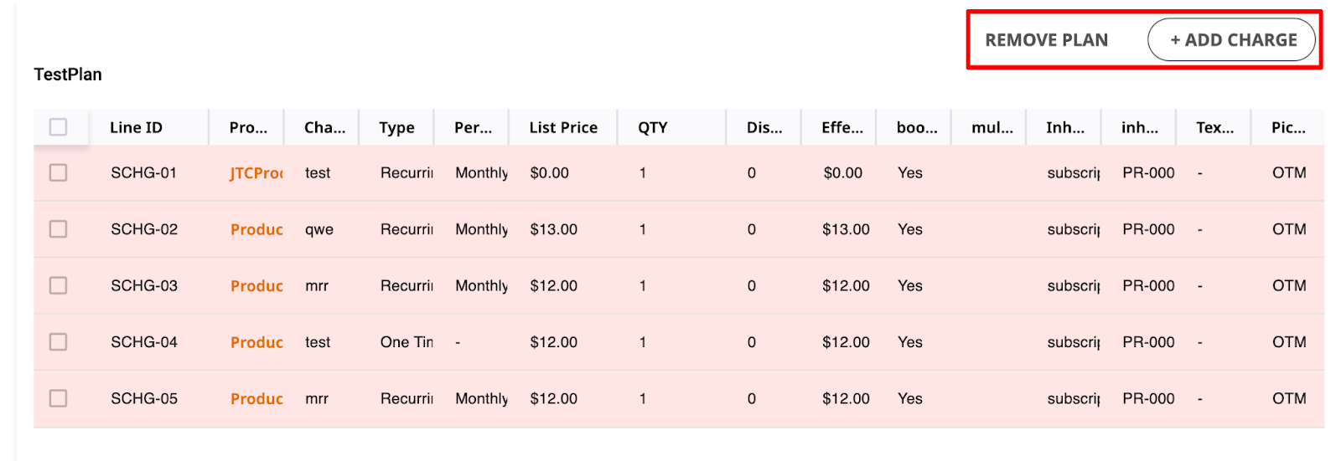Toggle the select-all checkbox in the header
Screen dimensions: 1341x461
[58, 127]
